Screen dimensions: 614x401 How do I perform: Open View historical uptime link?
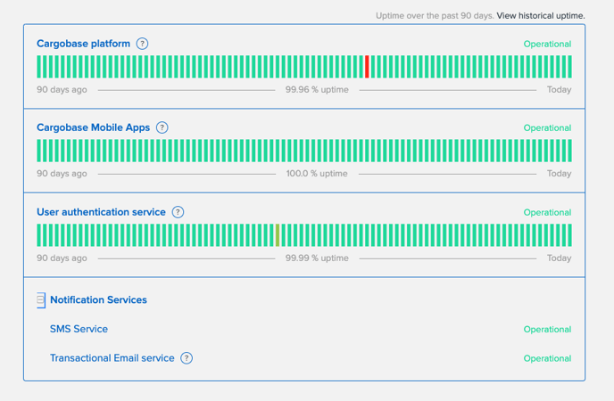coord(541,16)
